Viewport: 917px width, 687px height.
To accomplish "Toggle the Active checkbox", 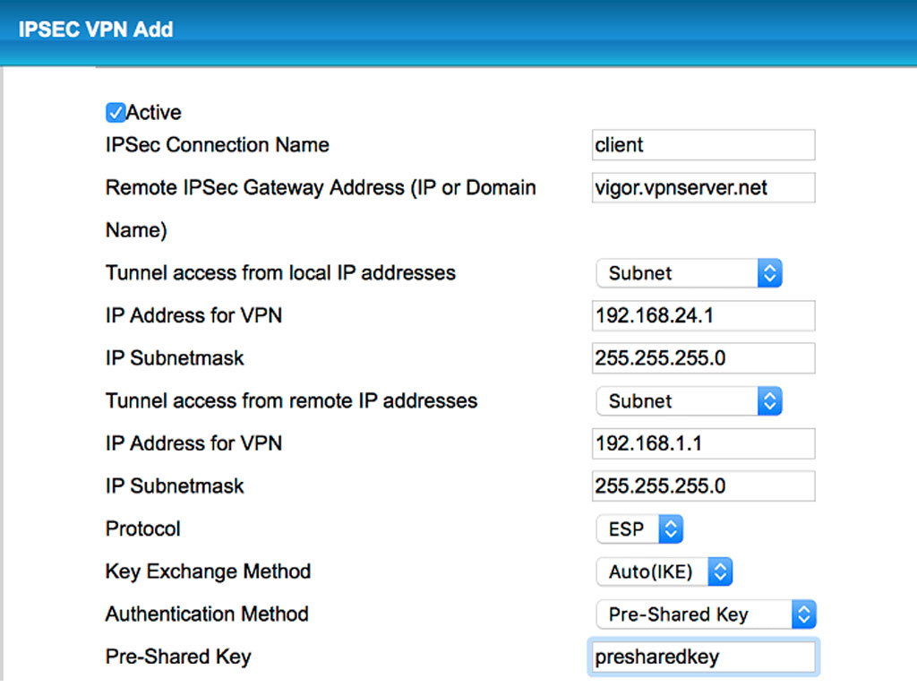I will click(116, 113).
